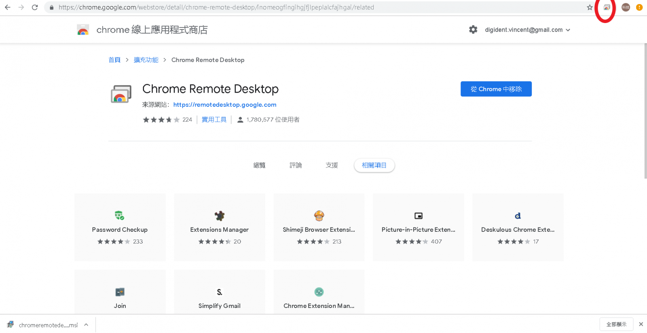Expand the chromeremotede....msi download options arrow
647x333 pixels.
(86, 325)
